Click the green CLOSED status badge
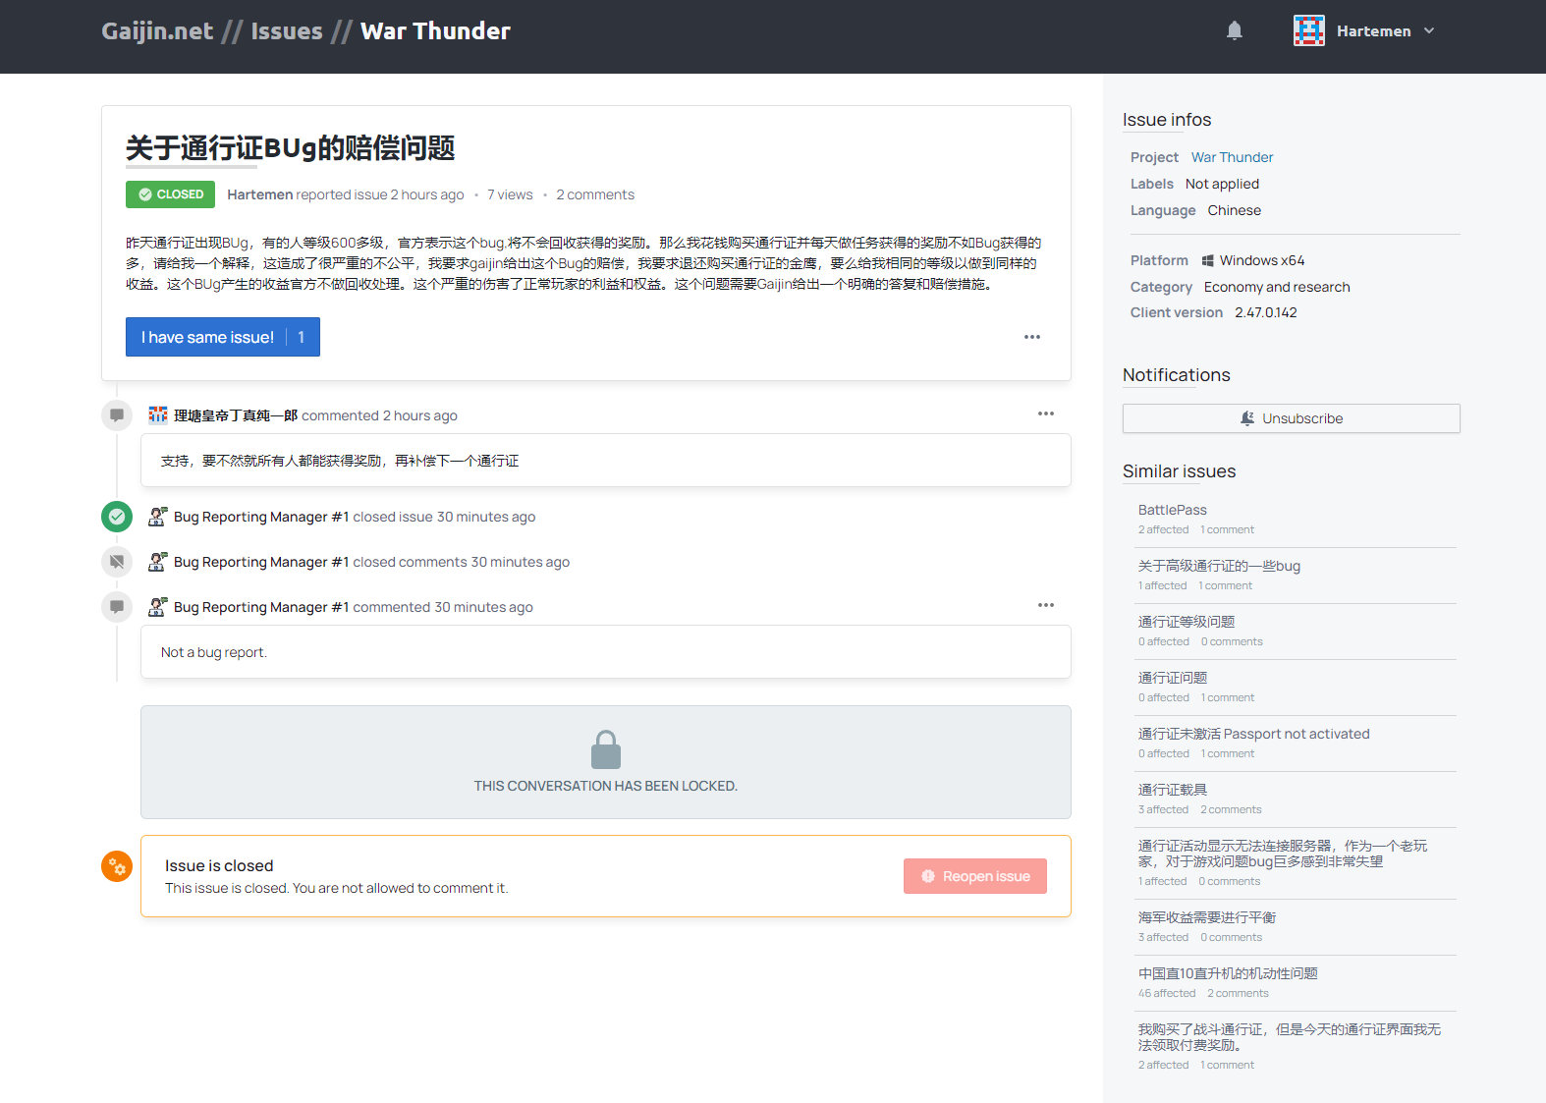Image resolution: width=1546 pixels, height=1103 pixels. 170,194
